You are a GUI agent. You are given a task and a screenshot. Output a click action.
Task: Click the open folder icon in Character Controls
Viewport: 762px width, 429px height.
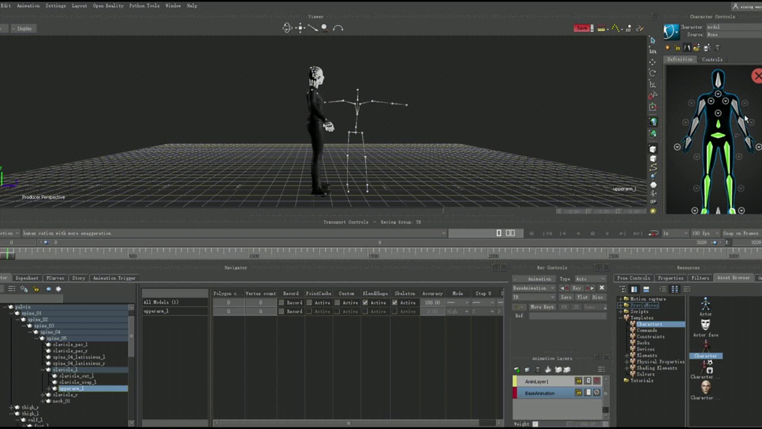[697, 48]
